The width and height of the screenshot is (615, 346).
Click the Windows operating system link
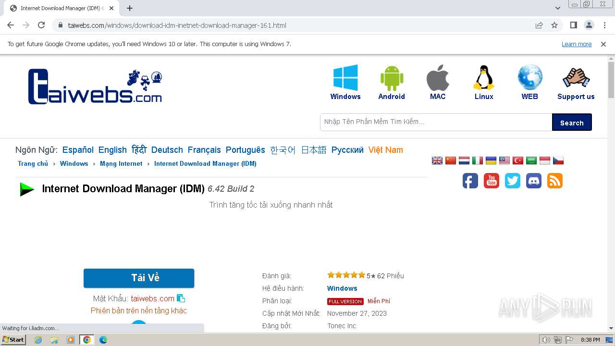342,288
